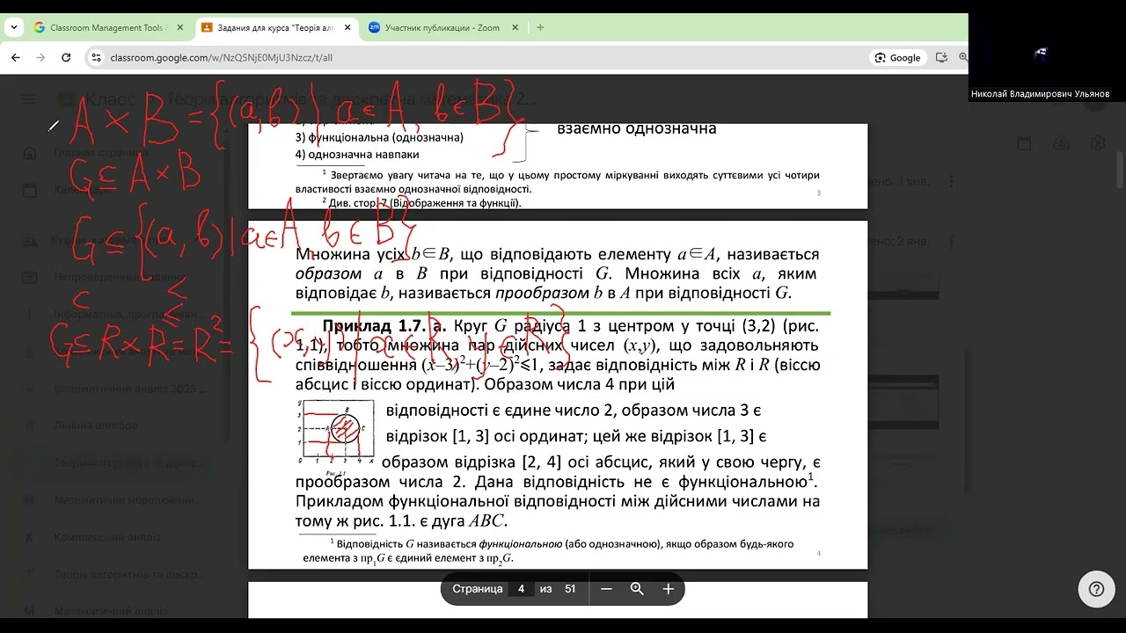
Task: View site information icon in address bar
Action: click(x=97, y=58)
